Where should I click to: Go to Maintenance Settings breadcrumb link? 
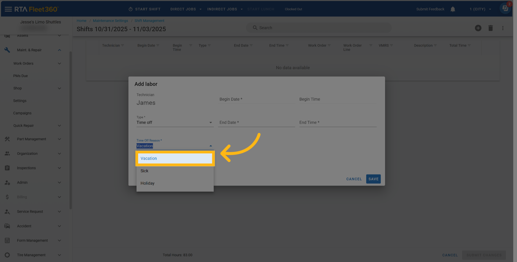pyautogui.click(x=110, y=21)
